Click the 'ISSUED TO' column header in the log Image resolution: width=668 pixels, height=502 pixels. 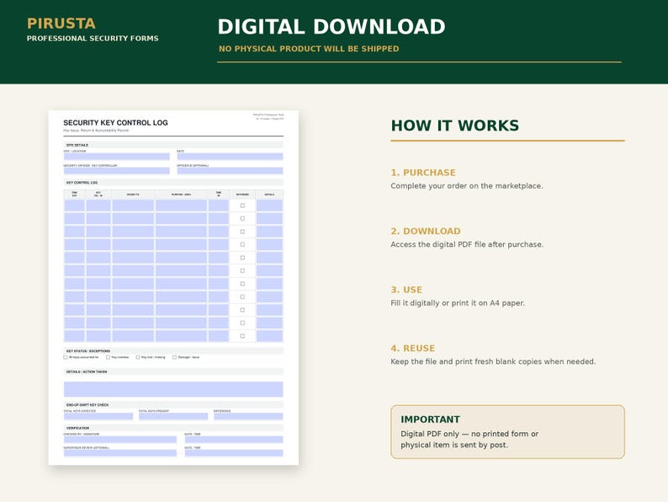133,195
